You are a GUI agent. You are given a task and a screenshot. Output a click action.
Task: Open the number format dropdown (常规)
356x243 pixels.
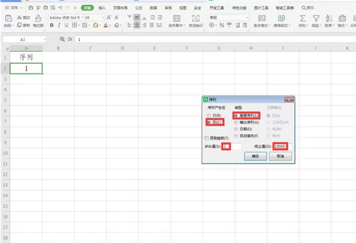(247, 17)
